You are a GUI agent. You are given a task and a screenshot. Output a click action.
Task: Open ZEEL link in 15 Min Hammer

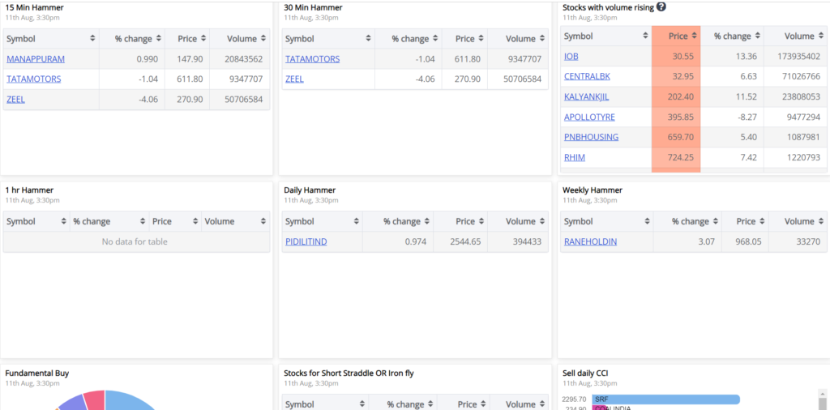click(x=16, y=99)
